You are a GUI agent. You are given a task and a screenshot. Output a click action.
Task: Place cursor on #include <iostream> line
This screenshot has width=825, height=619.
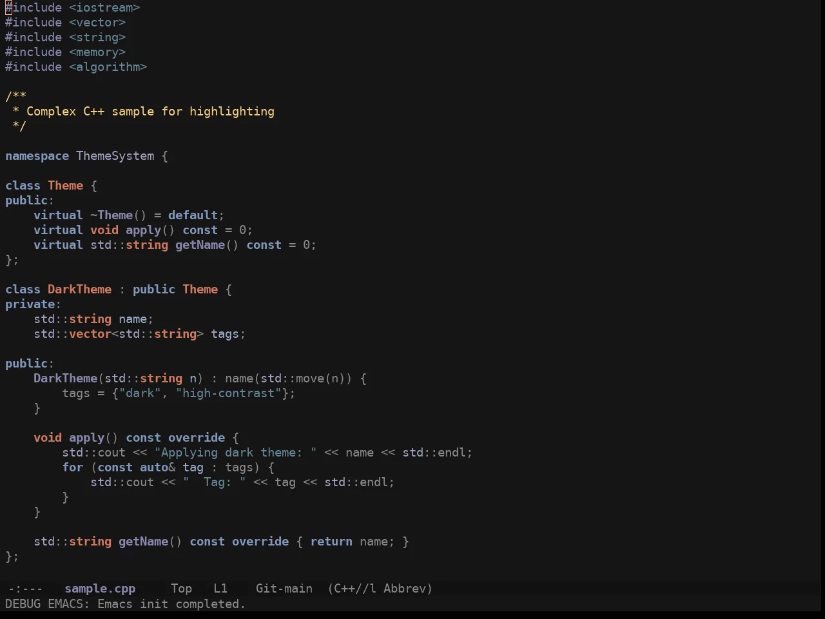tap(73, 8)
